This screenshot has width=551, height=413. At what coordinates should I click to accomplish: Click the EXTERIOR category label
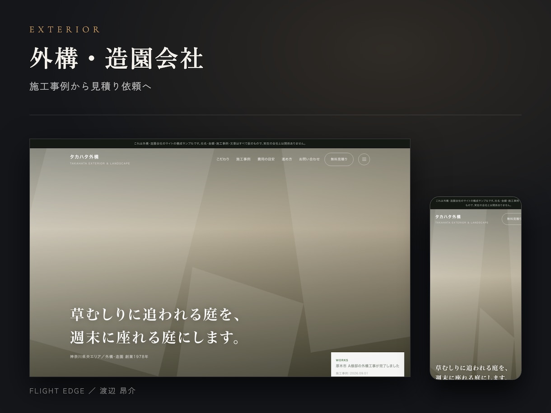pyautogui.click(x=65, y=29)
